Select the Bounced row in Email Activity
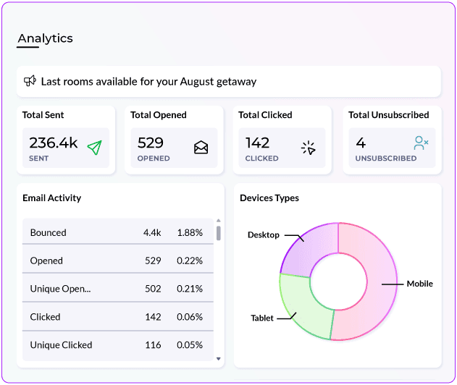457x385 pixels. coord(118,232)
